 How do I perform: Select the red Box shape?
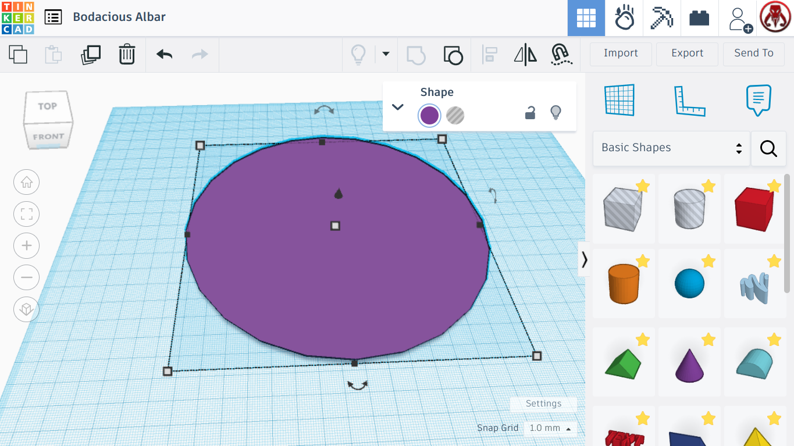tap(754, 209)
